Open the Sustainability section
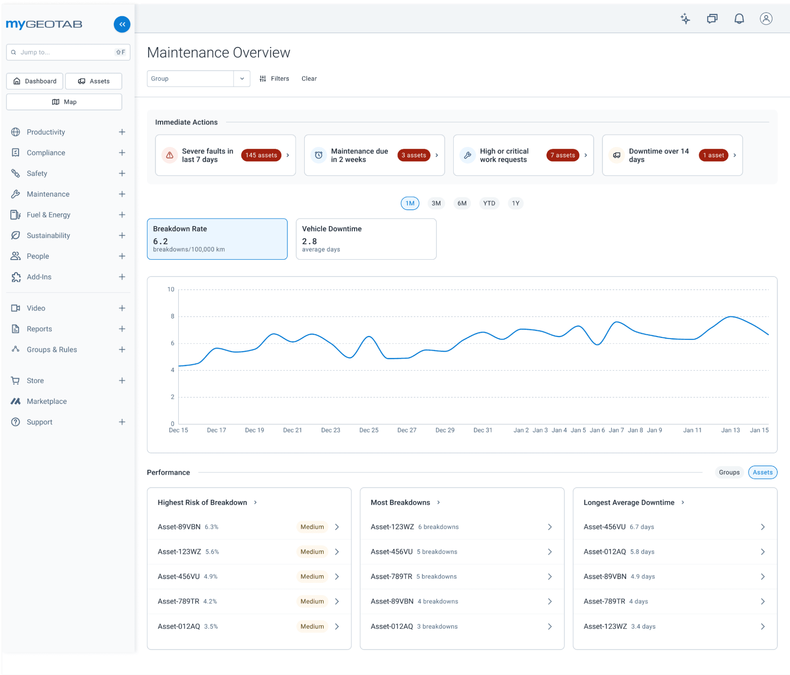This screenshot has height=675, width=790. [48, 235]
